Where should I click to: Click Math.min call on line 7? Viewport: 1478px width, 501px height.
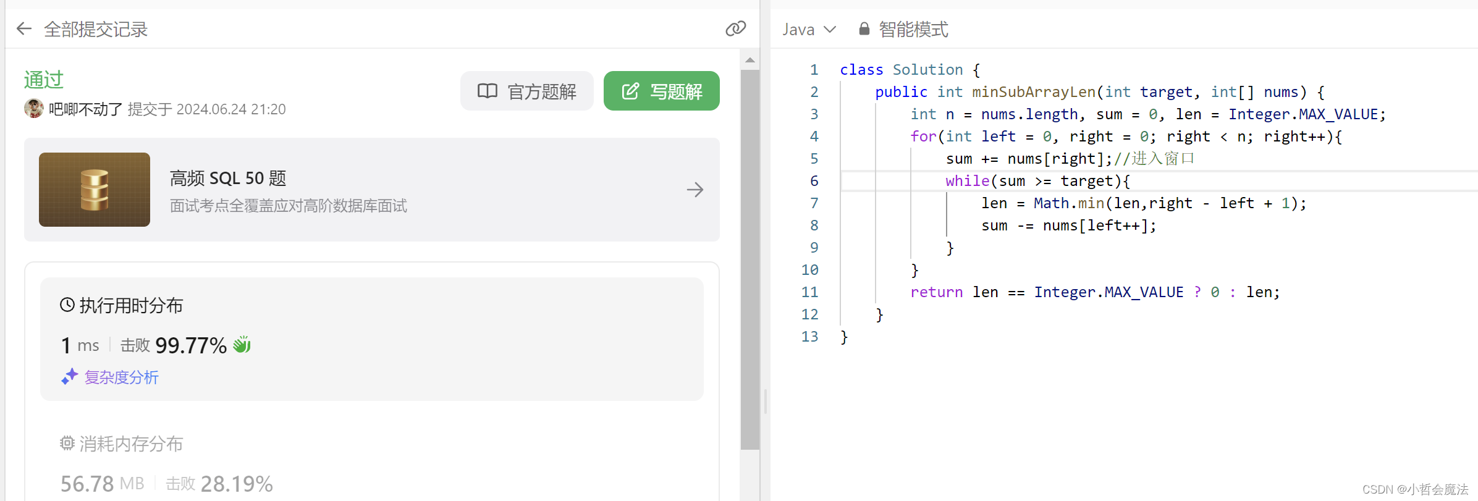1069,203
